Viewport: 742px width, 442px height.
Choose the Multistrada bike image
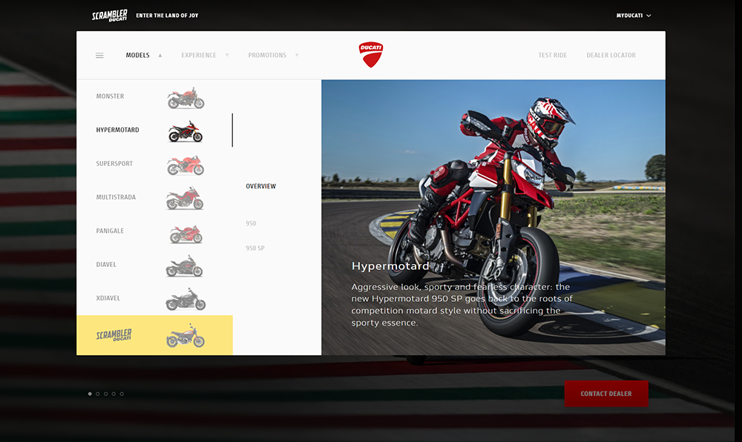185,199
